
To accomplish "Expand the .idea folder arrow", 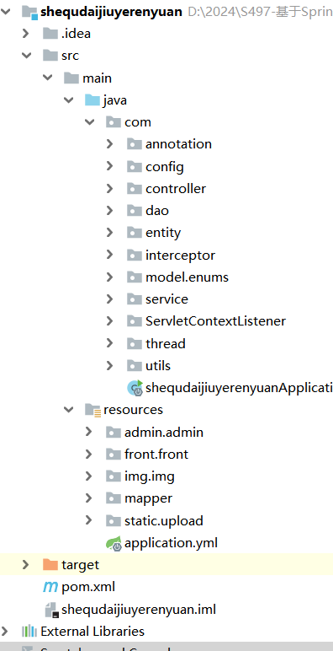I will [x=26, y=33].
